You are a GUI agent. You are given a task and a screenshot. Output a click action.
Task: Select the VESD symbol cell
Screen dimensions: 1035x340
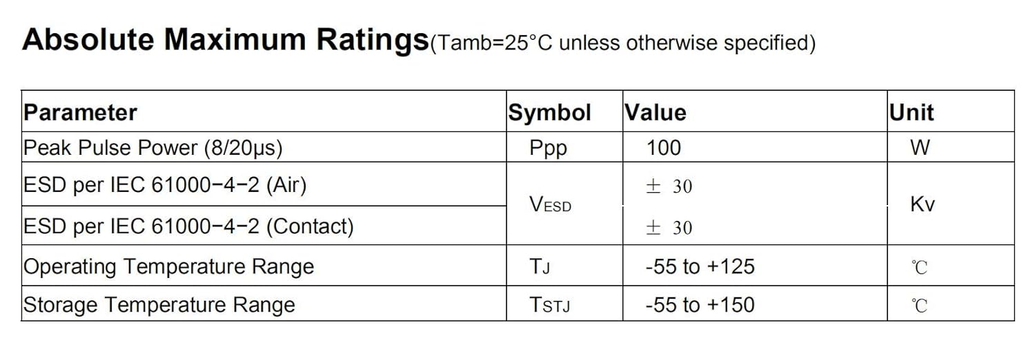coord(550,204)
